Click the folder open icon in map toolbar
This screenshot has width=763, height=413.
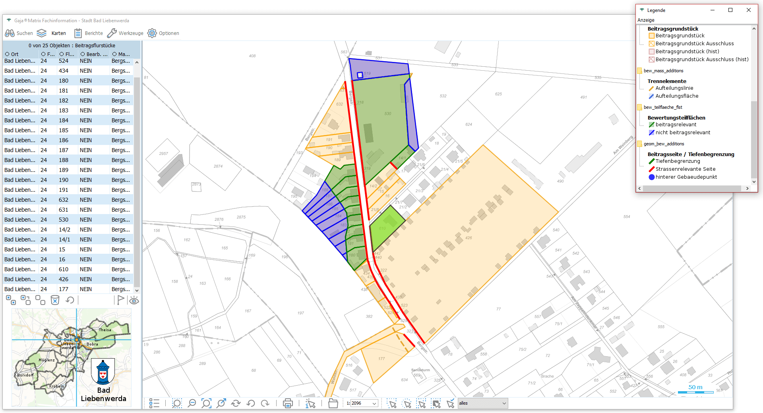coord(333,403)
